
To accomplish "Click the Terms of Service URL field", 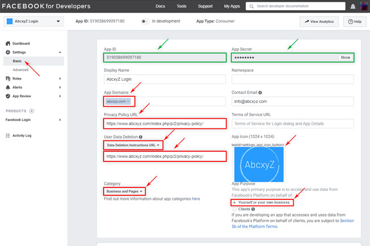I will click(x=293, y=124).
